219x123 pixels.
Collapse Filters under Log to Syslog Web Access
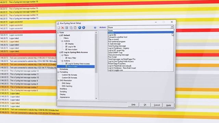pyautogui.click(x=62, y=55)
